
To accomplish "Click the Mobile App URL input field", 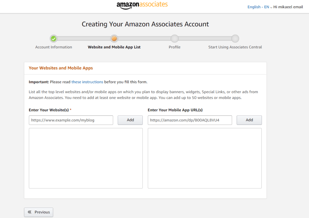I will 190,120.
